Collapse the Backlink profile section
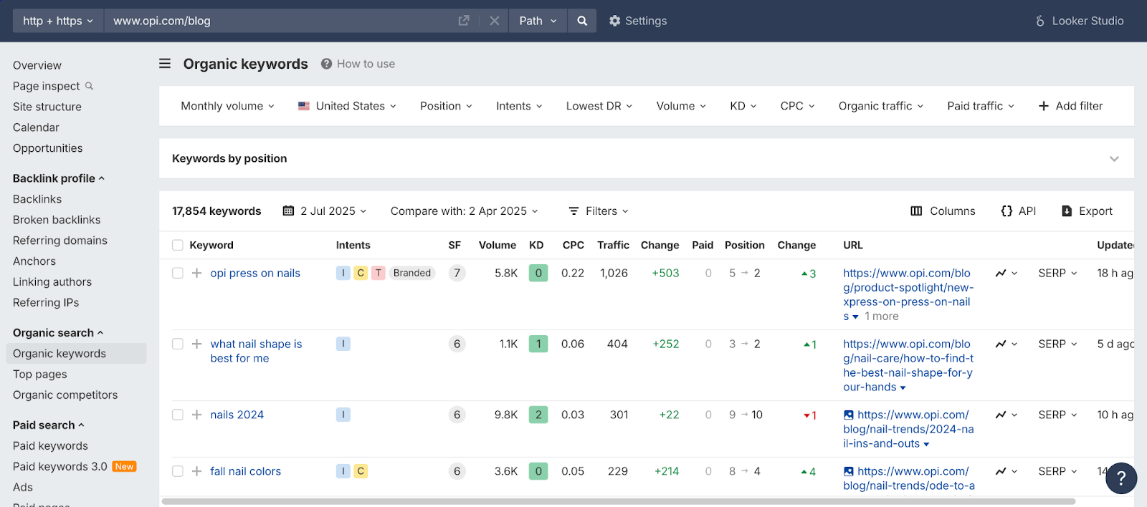 pyautogui.click(x=59, y=178)
